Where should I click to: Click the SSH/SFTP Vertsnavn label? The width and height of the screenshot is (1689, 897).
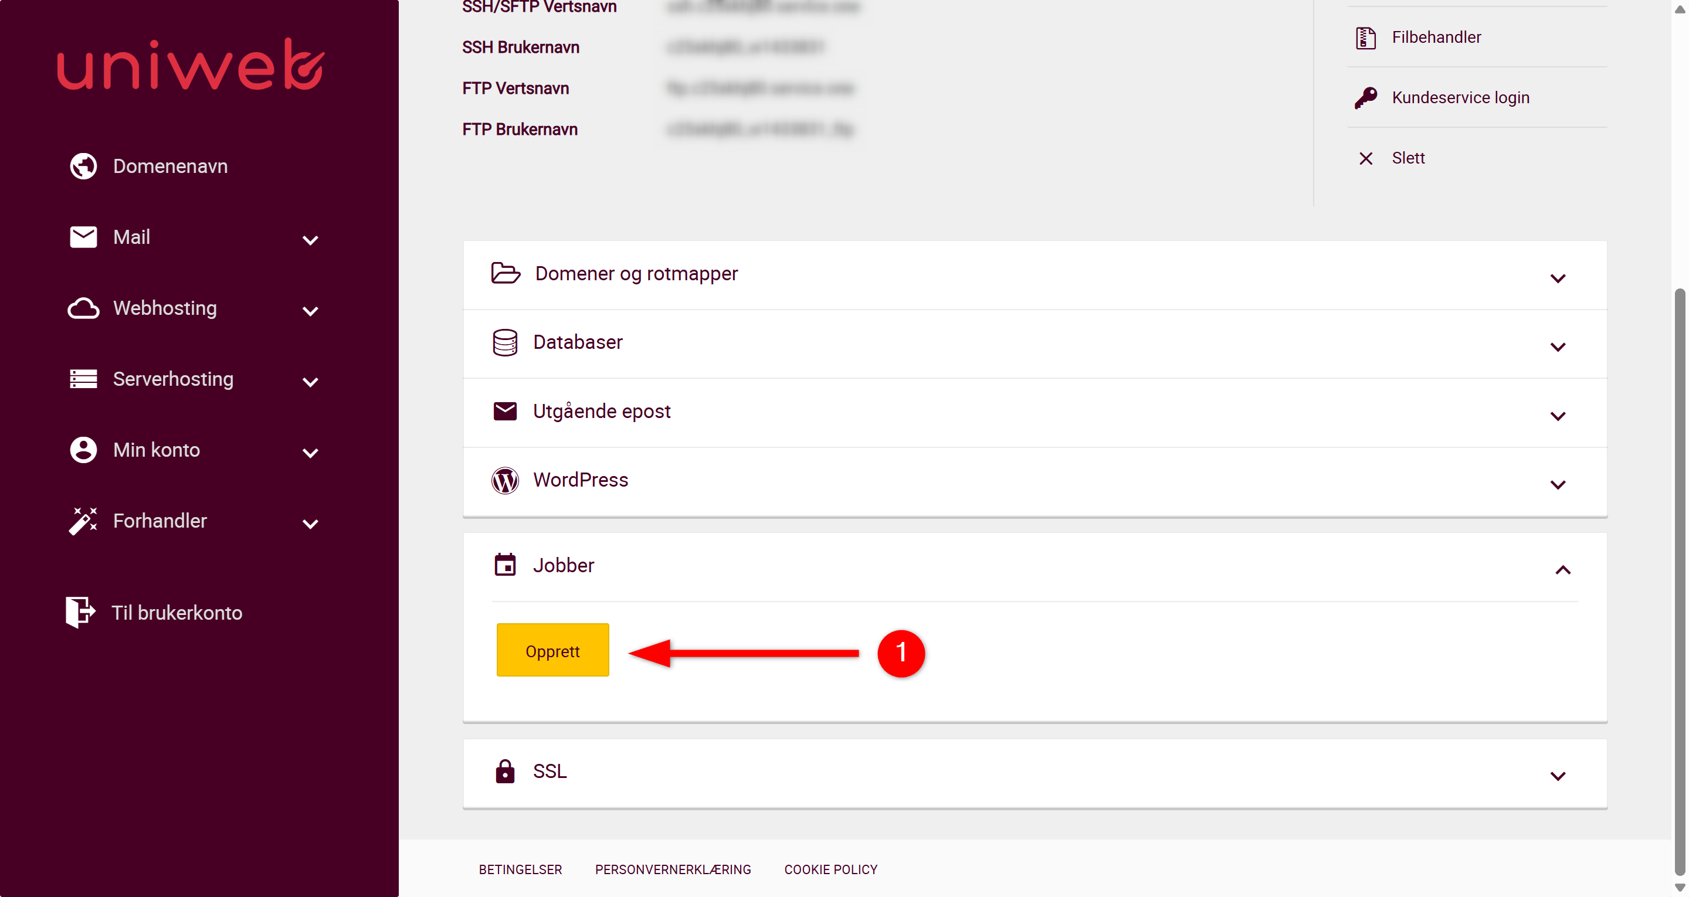[539, 7]
